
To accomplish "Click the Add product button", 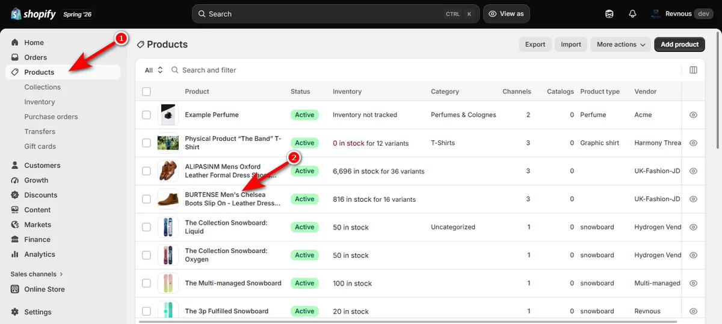I will coord(679,44).
